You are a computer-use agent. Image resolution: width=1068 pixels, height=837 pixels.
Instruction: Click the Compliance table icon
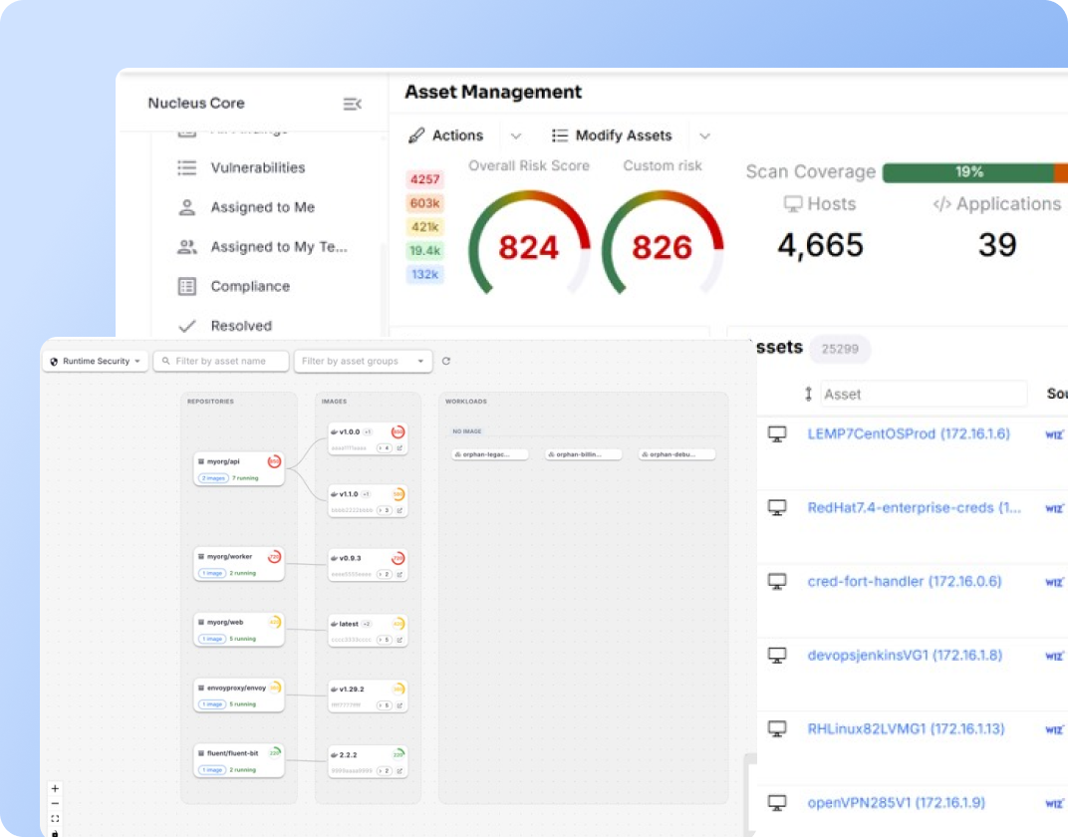point(186,286)
